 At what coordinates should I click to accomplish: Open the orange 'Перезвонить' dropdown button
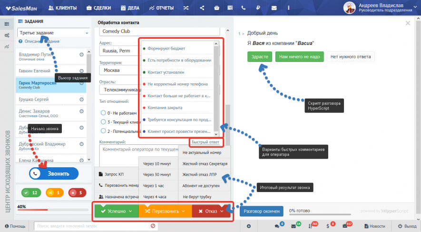coord(165,211)
